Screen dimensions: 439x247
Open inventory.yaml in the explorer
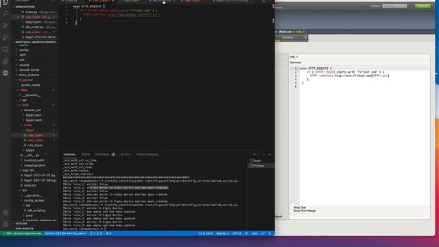point(34,160)
